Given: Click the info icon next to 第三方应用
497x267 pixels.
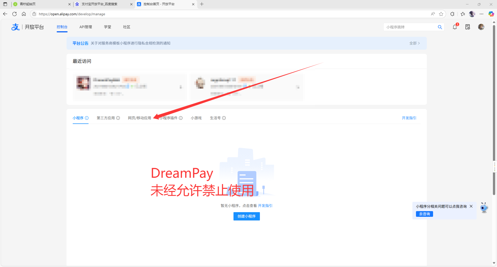Looking at the screenshot, I should pyautogui.click(x=118, y=118).
